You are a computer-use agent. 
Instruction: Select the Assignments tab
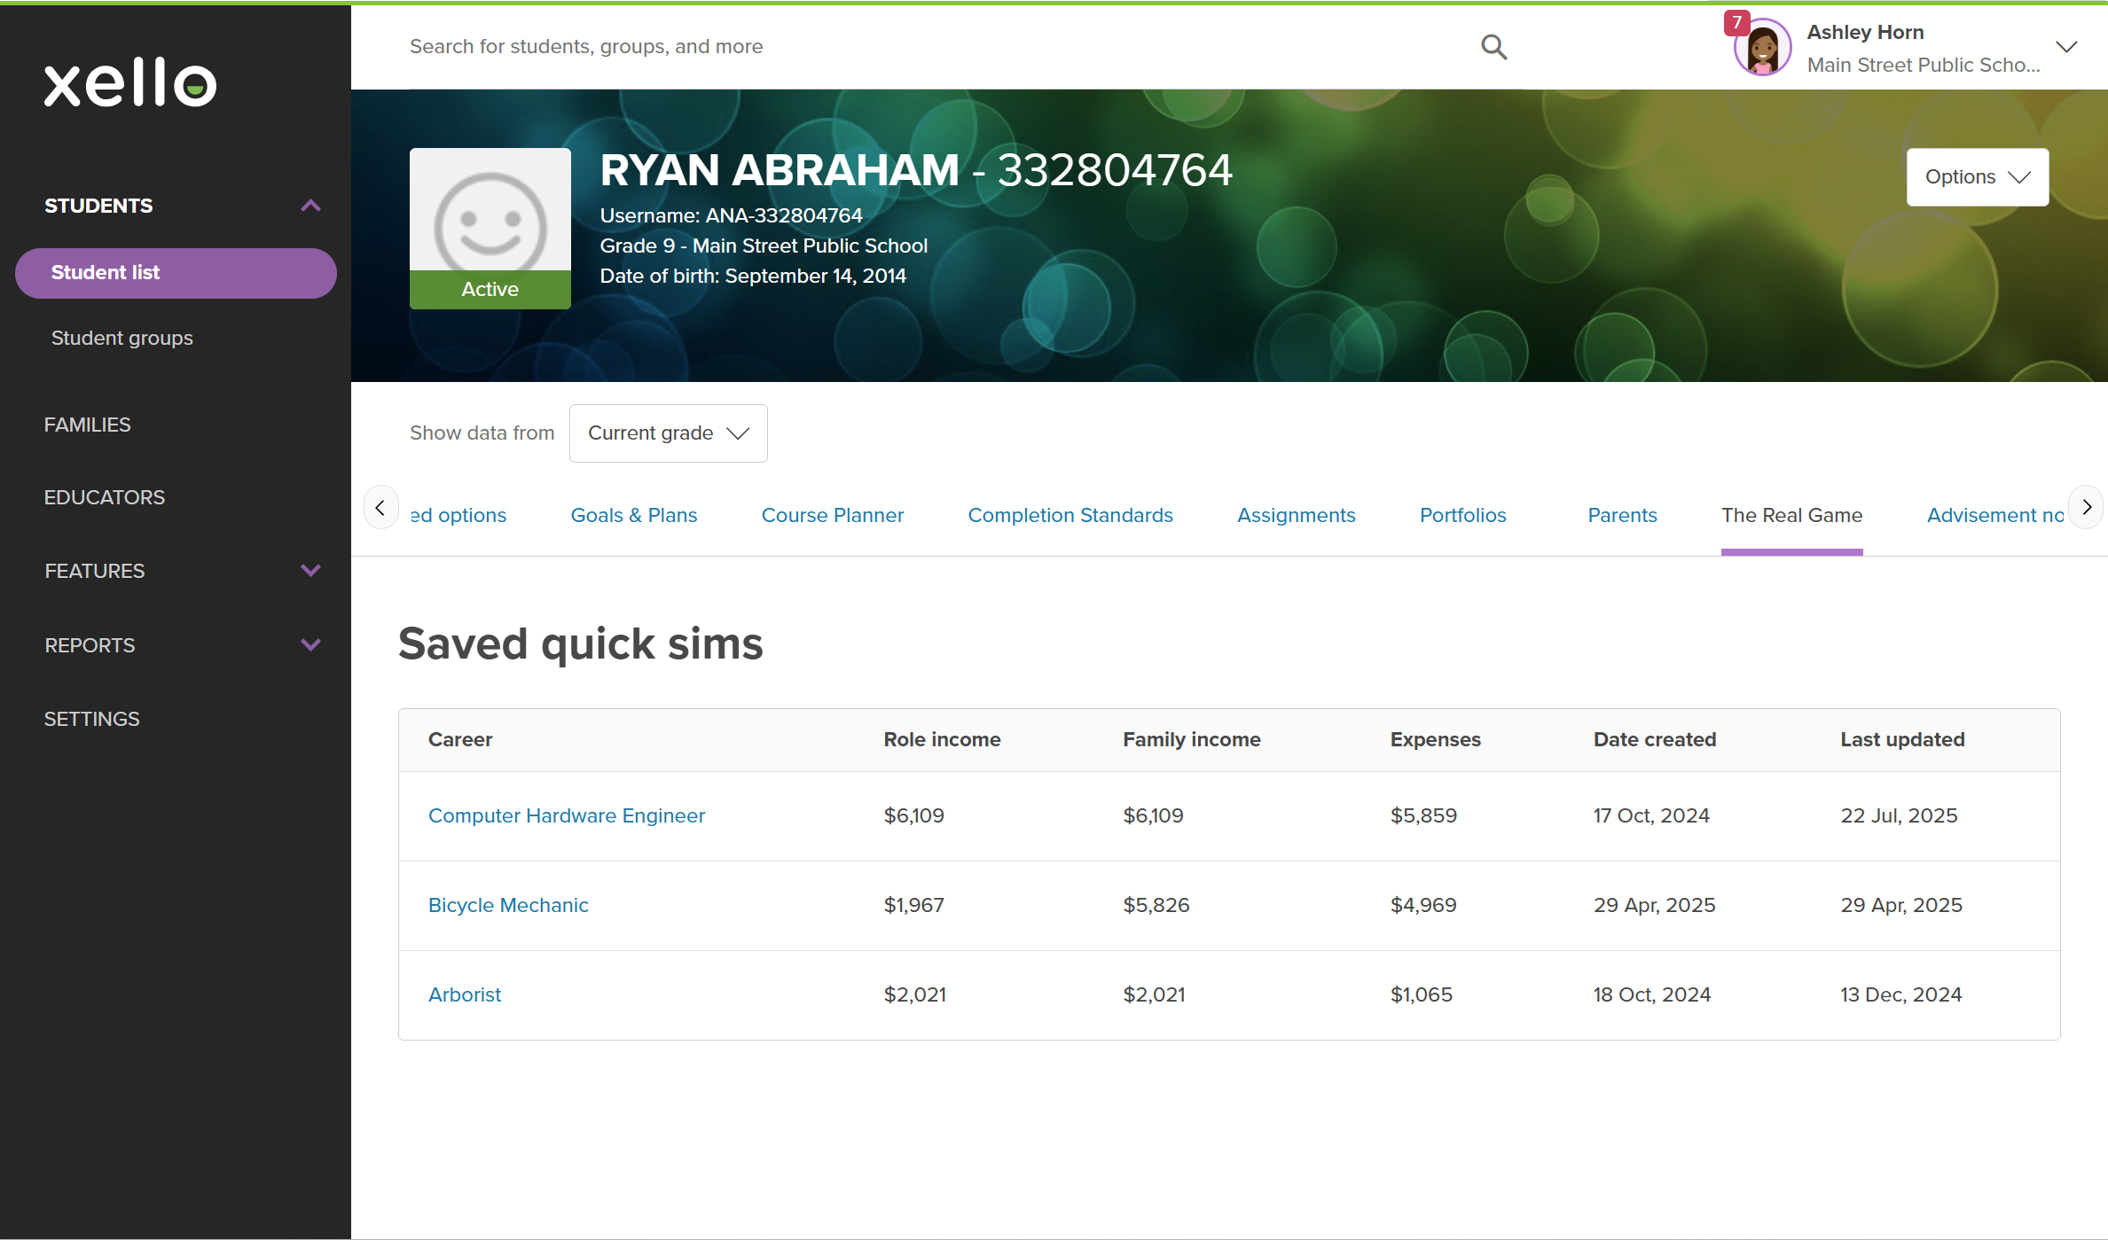(1296, 515)
